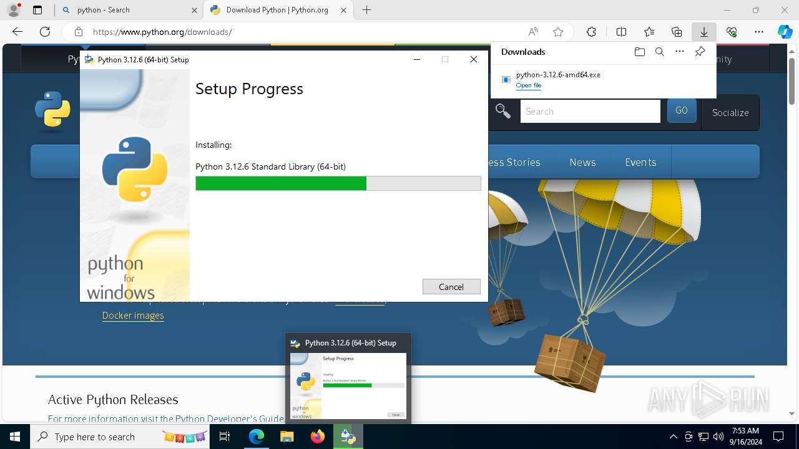Open Microsoft Edge from taskbar
This screenshot has height=449, width=799.
point(257,437)
